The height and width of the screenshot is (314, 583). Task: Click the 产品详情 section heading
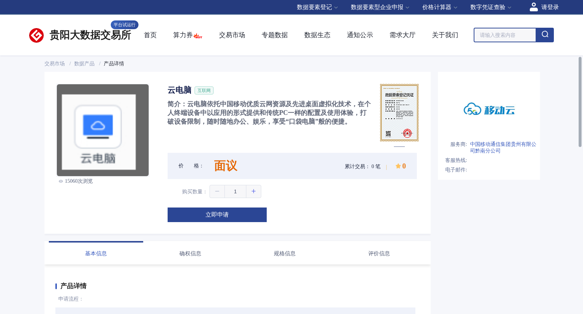[x=73, y=286]
